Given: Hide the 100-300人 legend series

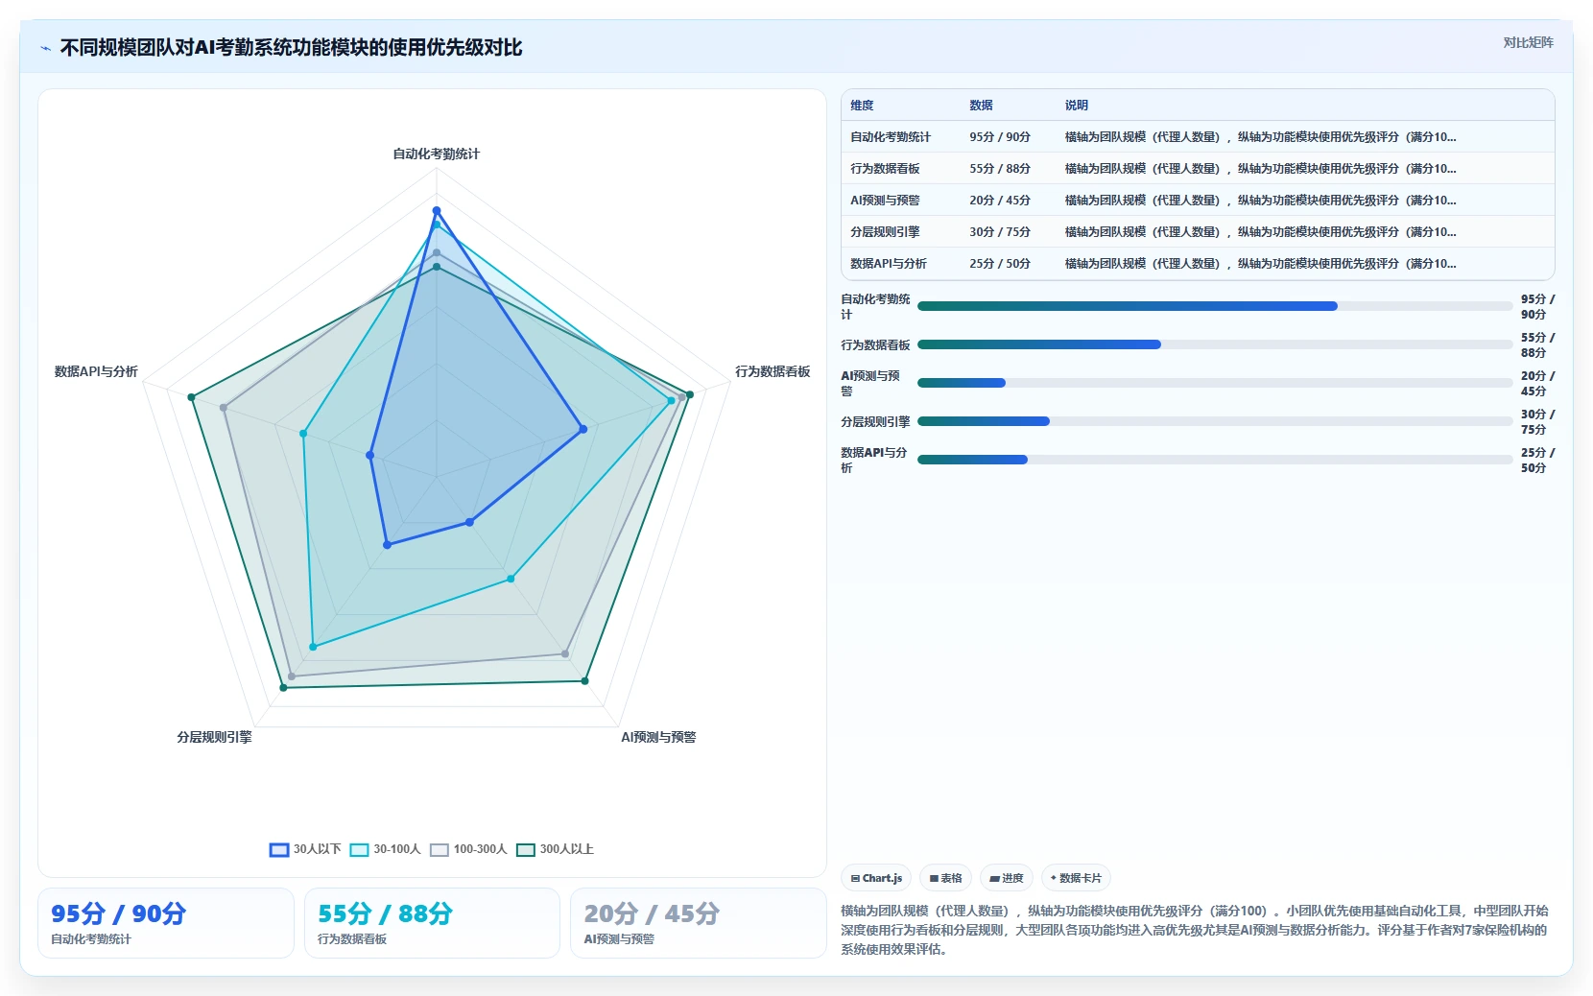Looking at the screenshot, I should (x=468, y=849).
